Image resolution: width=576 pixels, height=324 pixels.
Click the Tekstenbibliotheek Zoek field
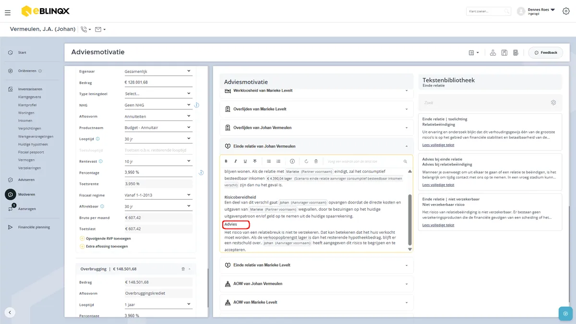[490, 103]
